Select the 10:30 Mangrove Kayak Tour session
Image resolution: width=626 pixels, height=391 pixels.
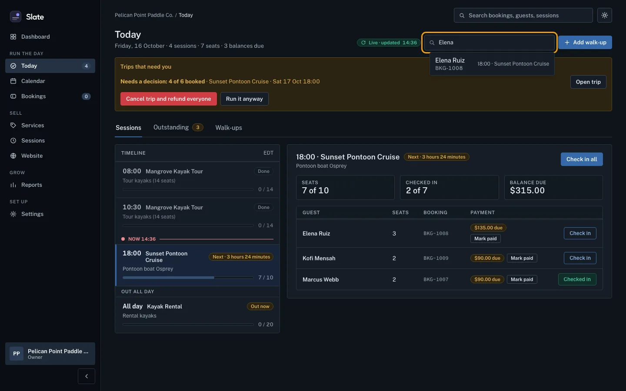click(x=197, y=216)
